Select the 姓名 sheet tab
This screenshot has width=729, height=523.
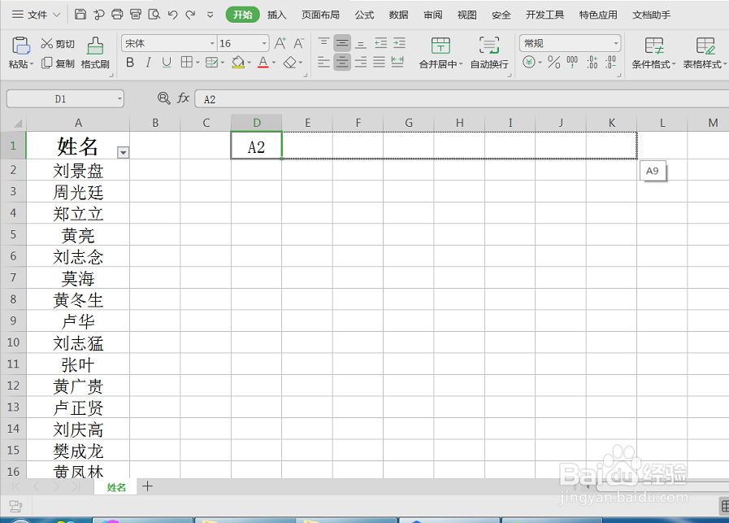pos(116,487)
